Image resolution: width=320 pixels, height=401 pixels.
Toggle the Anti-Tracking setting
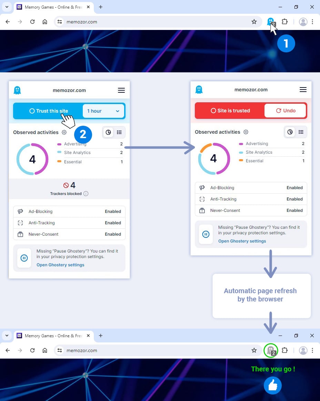(x=113, y=223)
